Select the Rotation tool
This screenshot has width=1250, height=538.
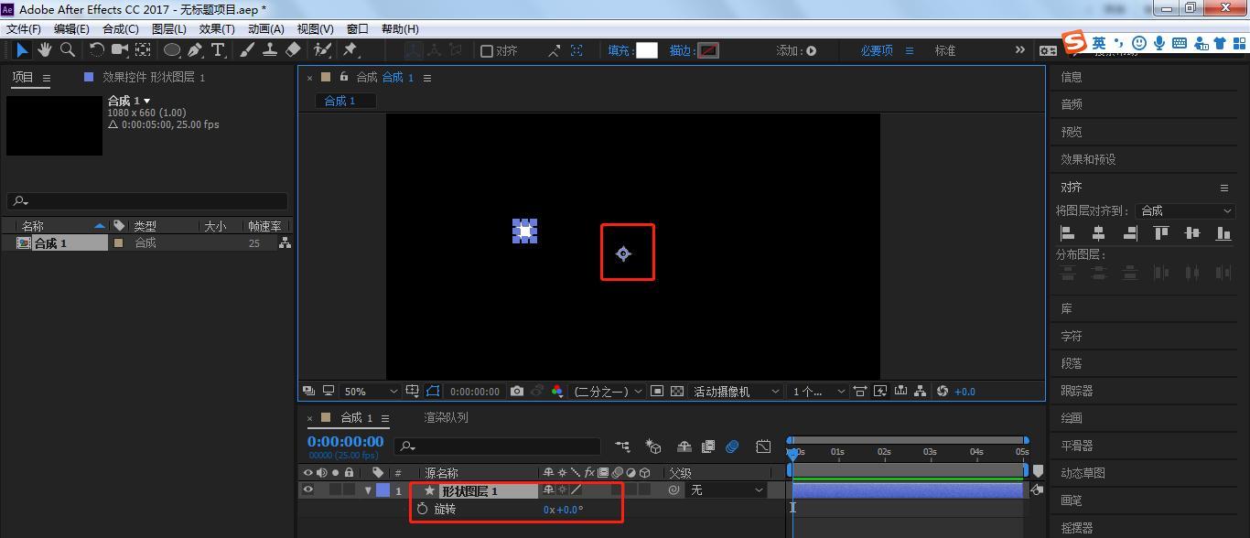click(x=96, y=50)
